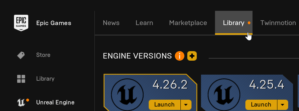The width and height of the screenshot is (299, 111).
Task: Select the Library tab in top bar
Action: 233,23
